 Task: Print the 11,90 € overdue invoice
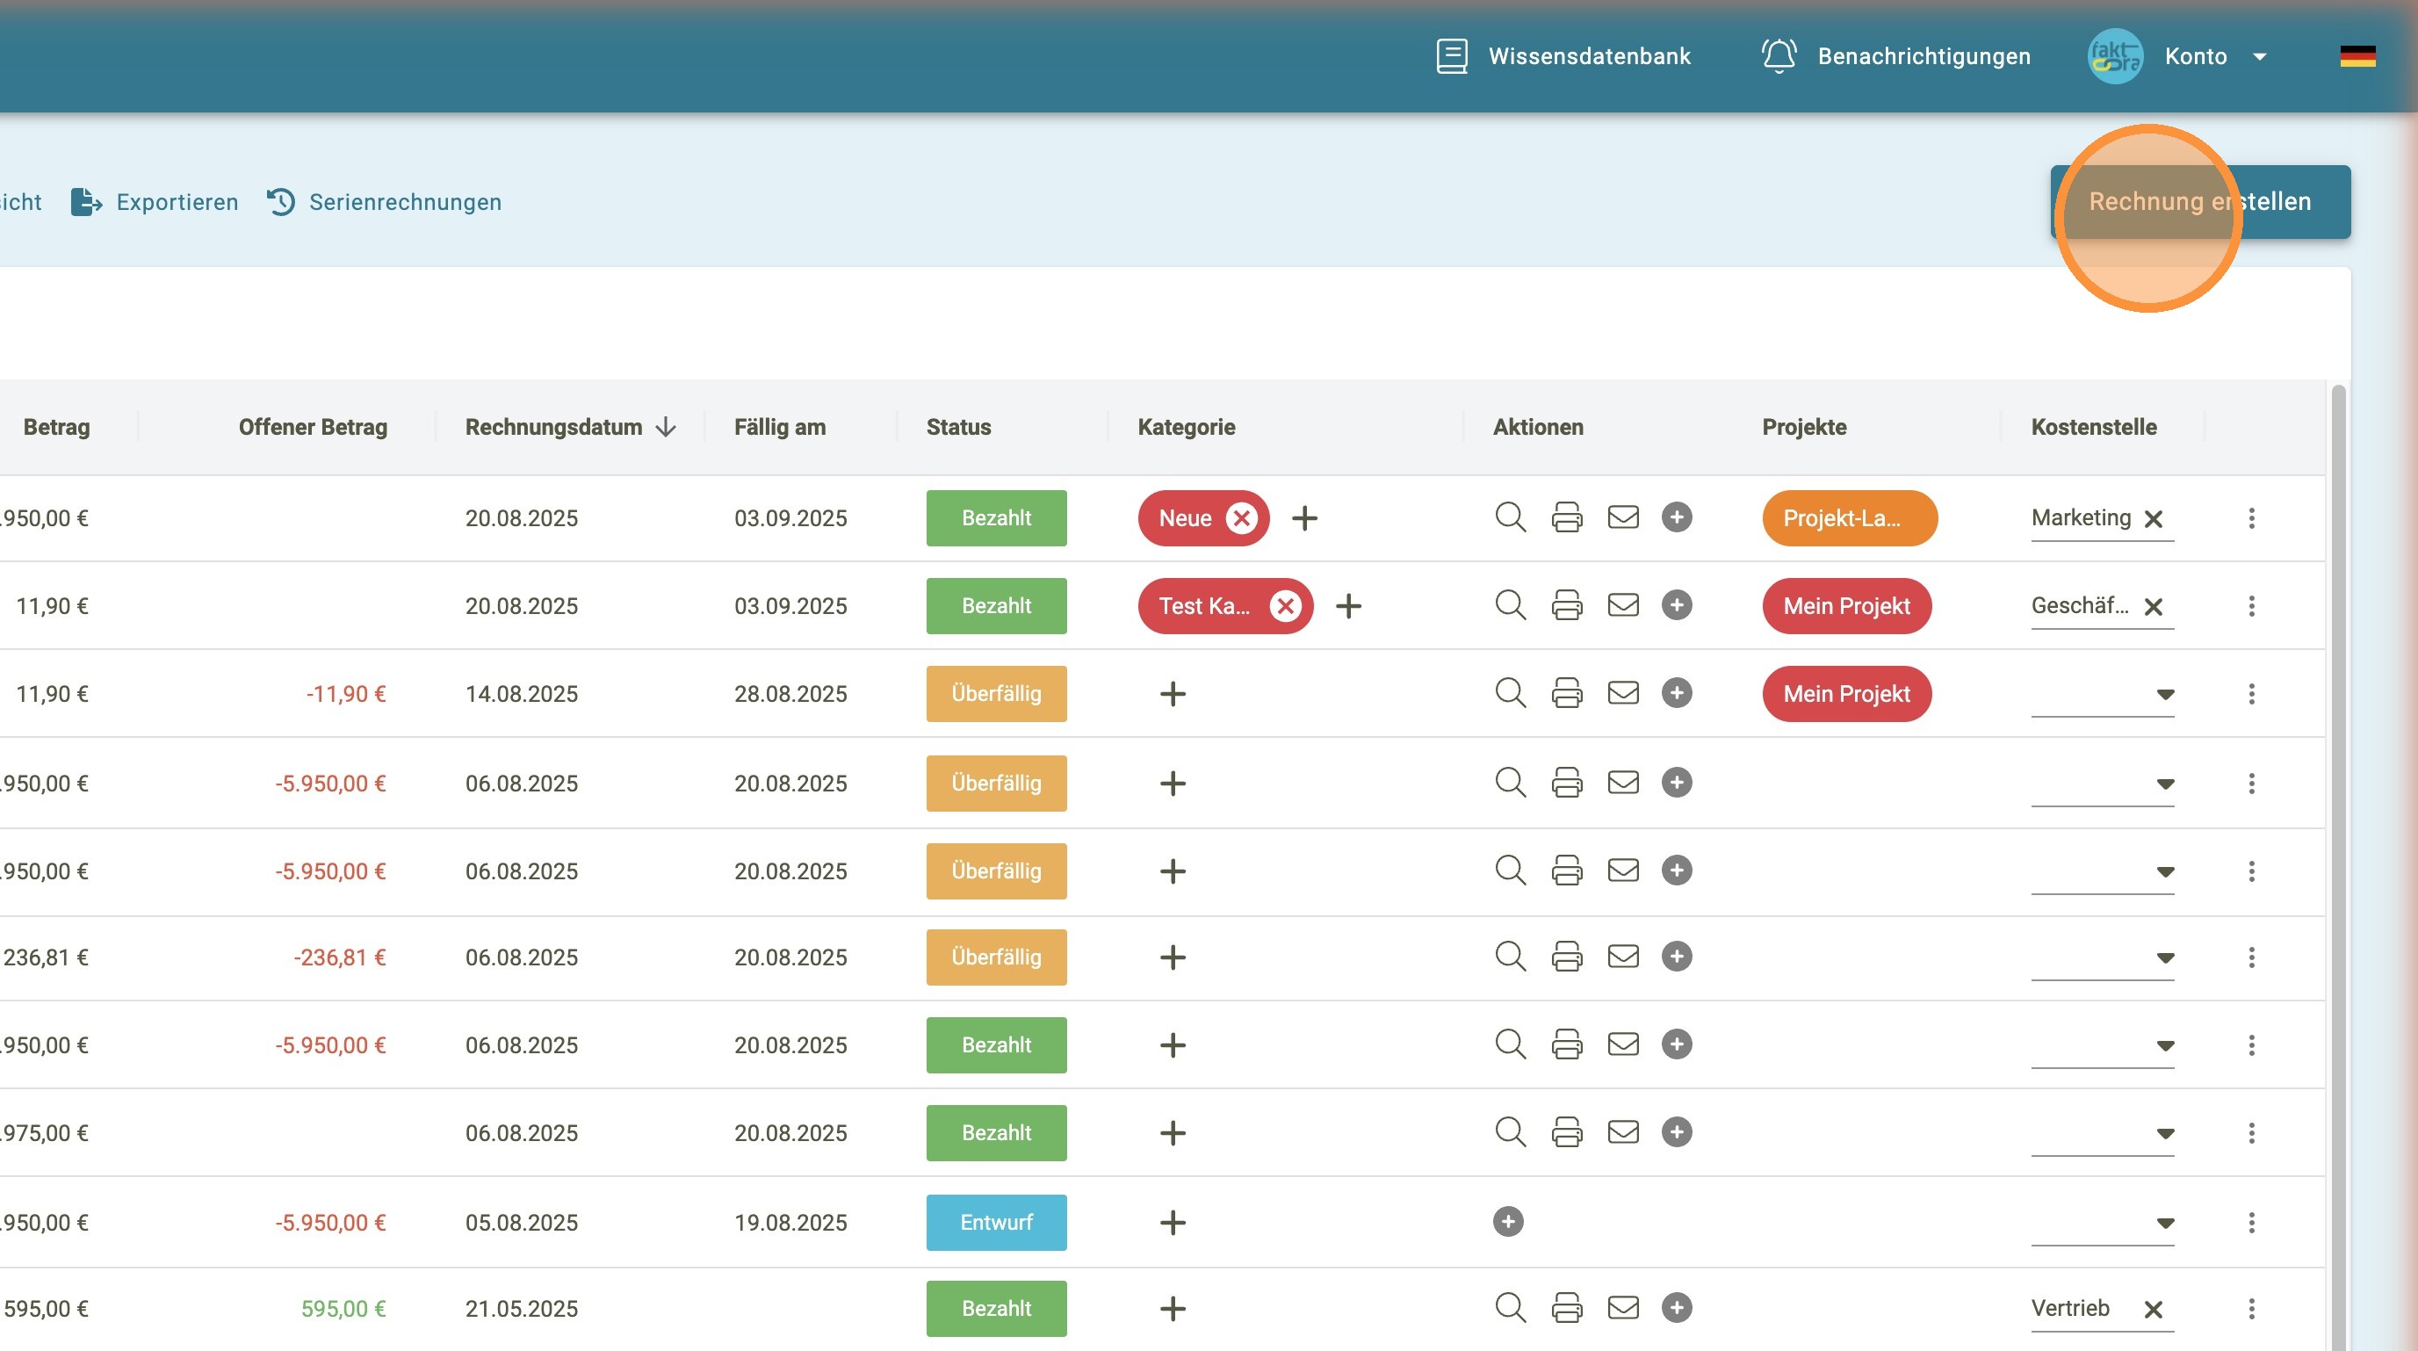coord(1566,694)
